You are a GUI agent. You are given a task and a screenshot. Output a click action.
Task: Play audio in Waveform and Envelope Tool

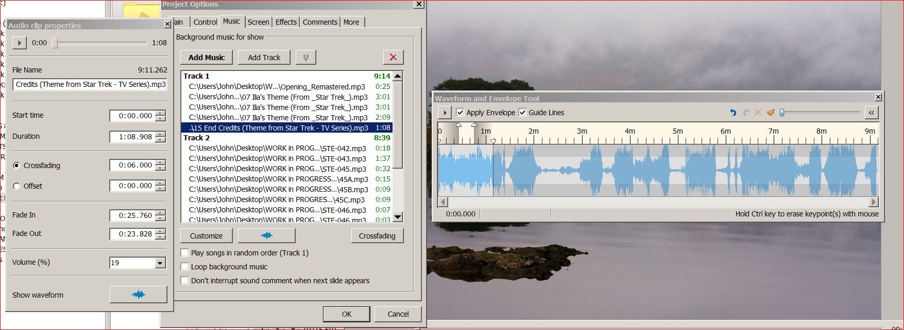445,113
